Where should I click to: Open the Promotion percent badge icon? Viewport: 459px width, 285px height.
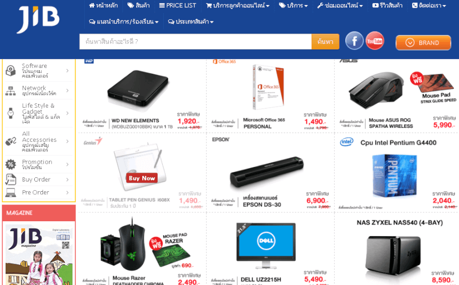(11, 165)
